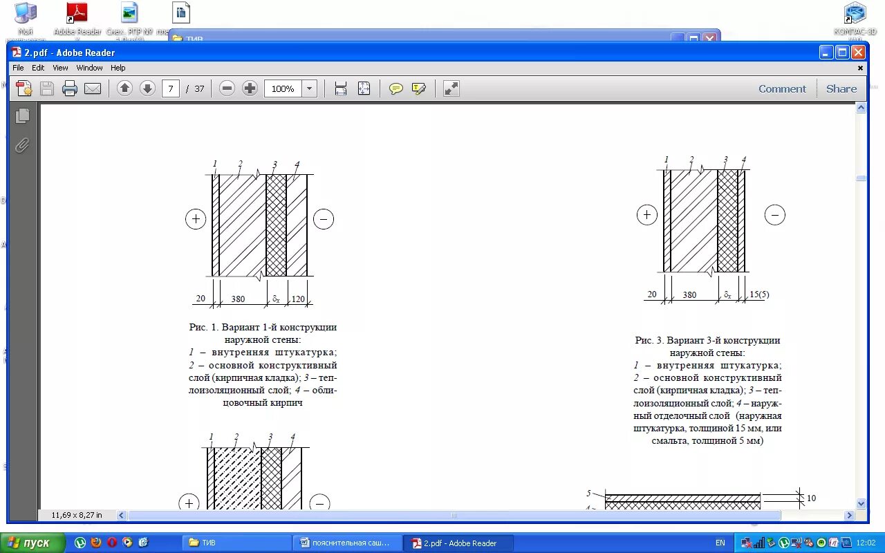This screenshot has width=885, height=553.
Task: Click Рис. 3 caption text
Action: tap(708, 347)
